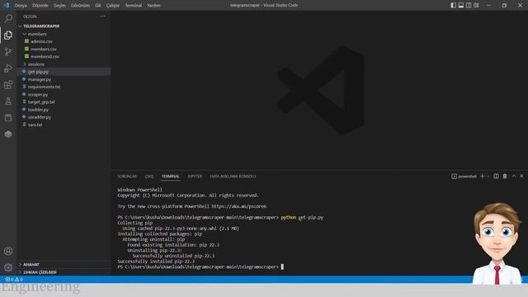Open the Görünüm menu
The height and width of the screenshot is (297, 528).
coord(80,6)
